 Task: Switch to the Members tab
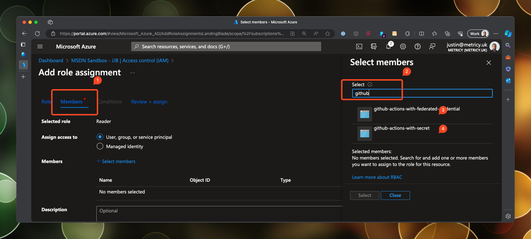point(72,102)
